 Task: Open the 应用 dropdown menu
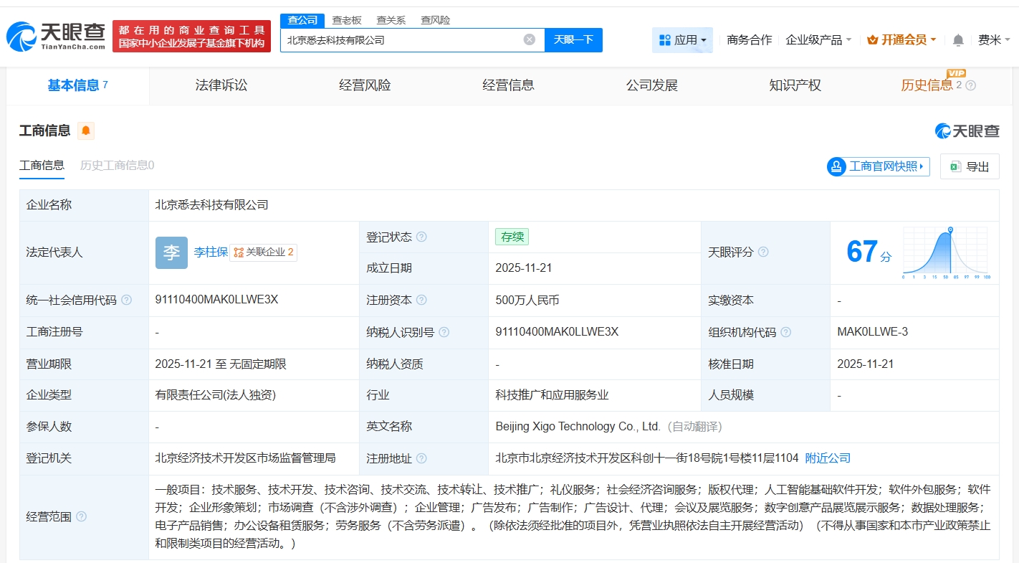(x=682, y=40)
